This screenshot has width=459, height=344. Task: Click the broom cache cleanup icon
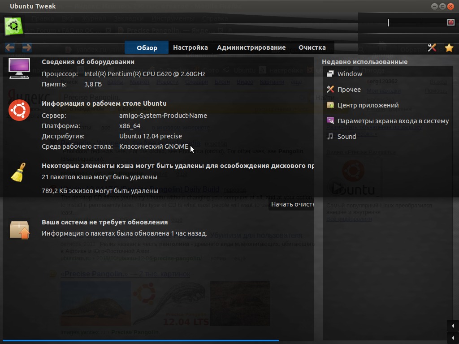coord(18,172)
